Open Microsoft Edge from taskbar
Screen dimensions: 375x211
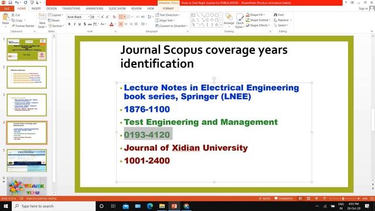pyautogui.click(x=150, y=206)
